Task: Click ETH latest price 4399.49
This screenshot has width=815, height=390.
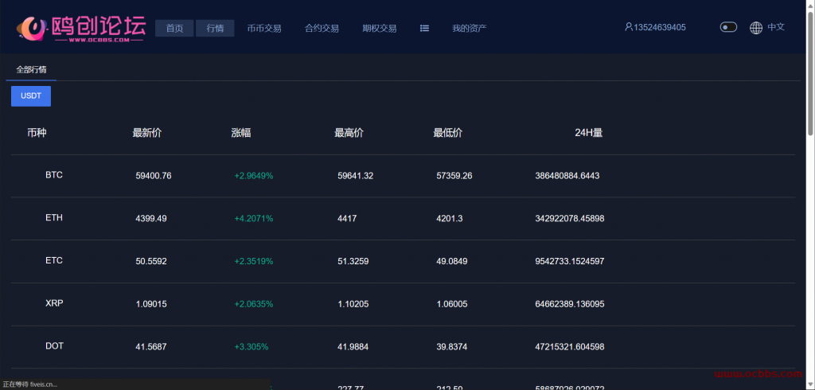Action: tap(151, 218)
